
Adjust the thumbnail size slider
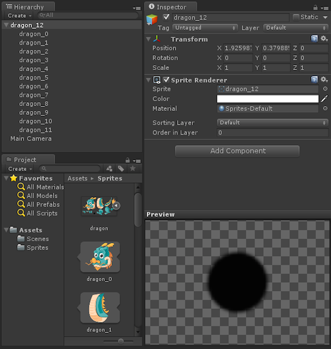pyautogui.click(x=121, y=341)
